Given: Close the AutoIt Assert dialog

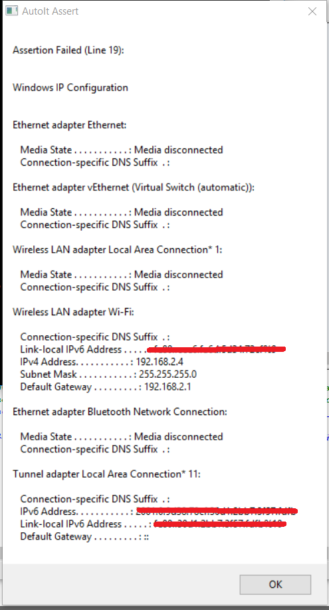Looking at the screenshot, I should [x=312, y=11].
